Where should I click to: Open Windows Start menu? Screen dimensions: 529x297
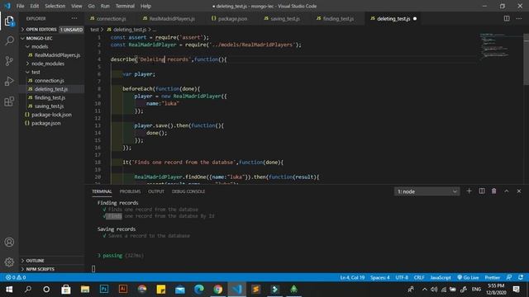9,290
